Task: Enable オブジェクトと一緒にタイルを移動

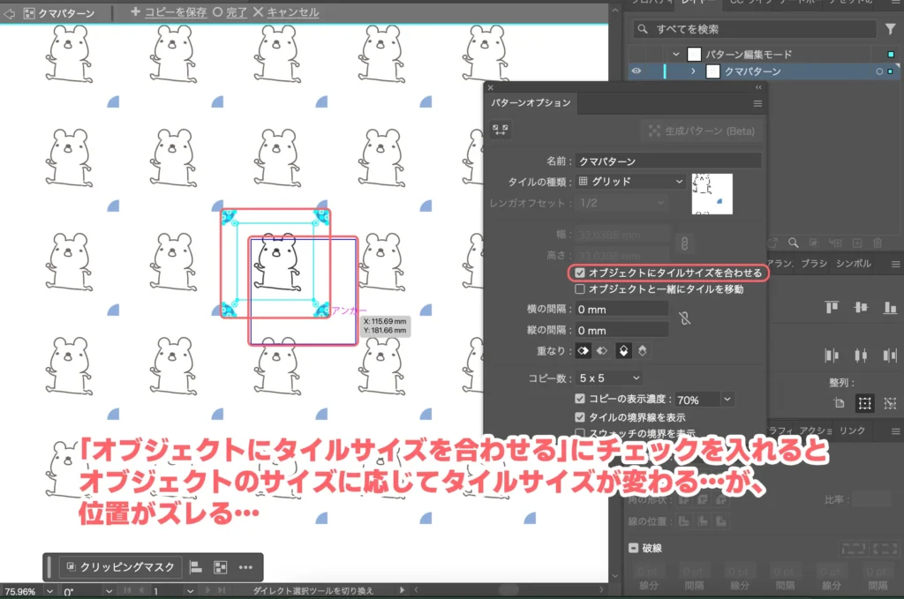Action: 581,287
